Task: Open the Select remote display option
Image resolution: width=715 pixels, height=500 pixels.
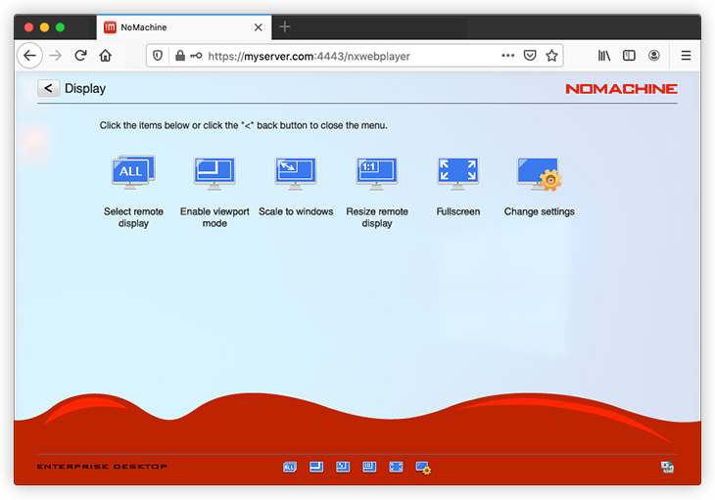Action: (132, 174)
